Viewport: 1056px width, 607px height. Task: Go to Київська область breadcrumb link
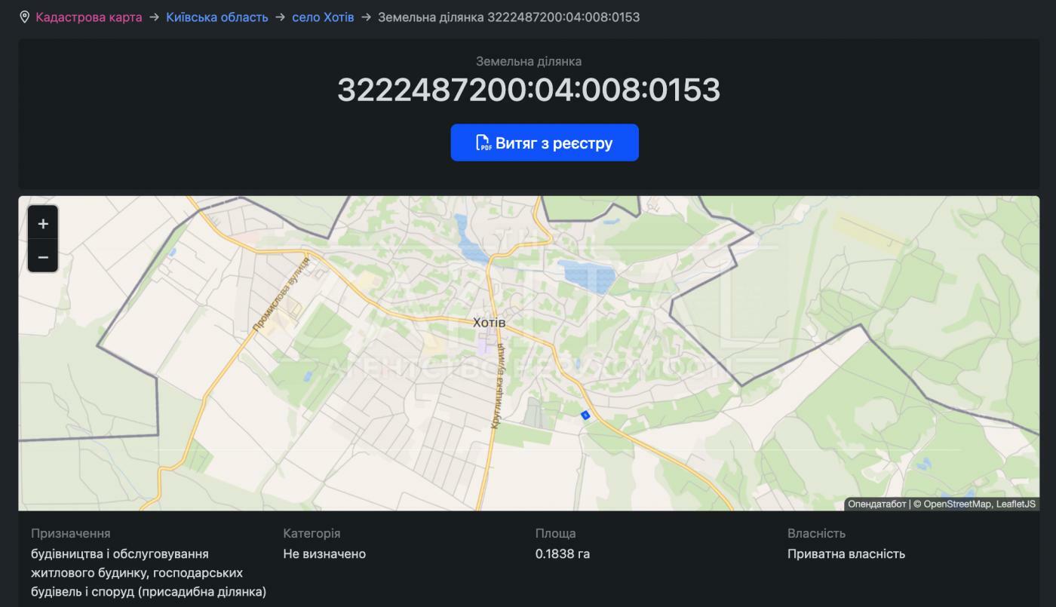tap(216, 17)
